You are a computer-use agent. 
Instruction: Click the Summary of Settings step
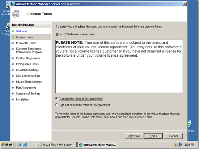click(28, 94)
